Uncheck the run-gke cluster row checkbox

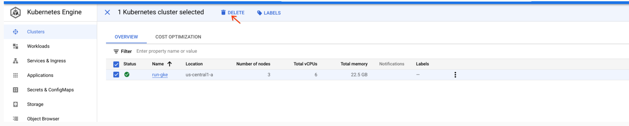116,75
